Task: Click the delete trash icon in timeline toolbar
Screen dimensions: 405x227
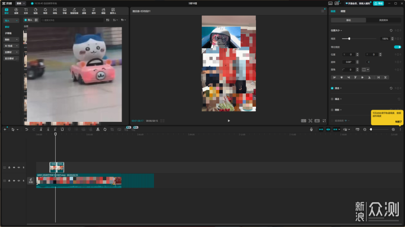Action: 62,129
